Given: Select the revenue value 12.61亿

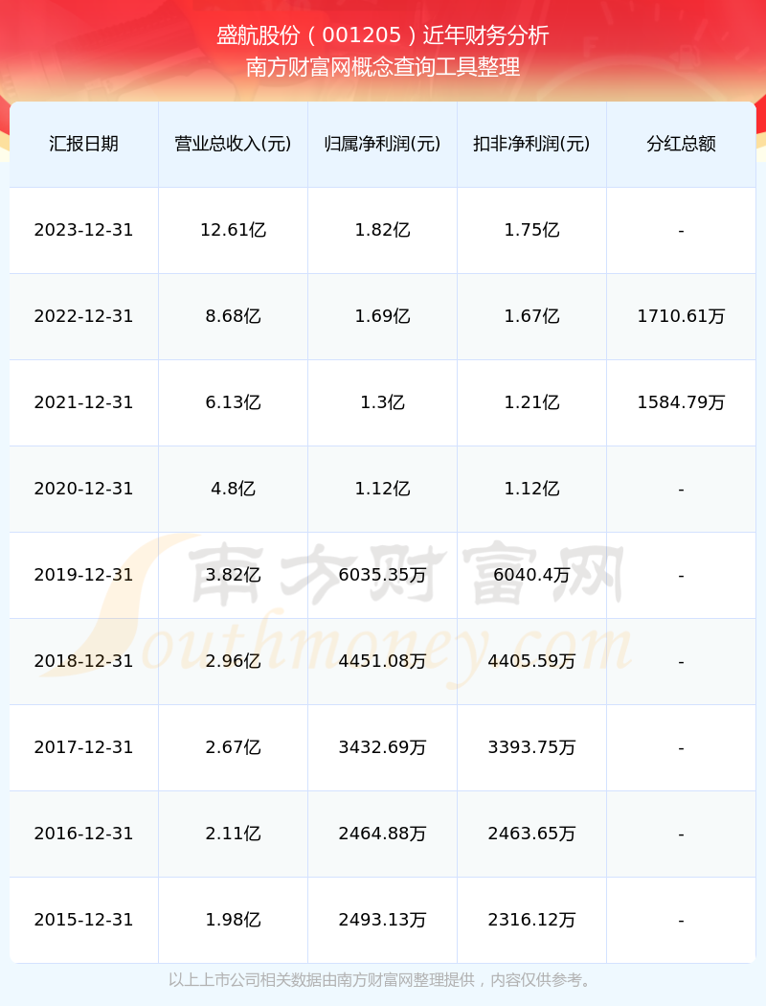Looking at the screenshot, I should pyautogui.click(x=234, y=230).
